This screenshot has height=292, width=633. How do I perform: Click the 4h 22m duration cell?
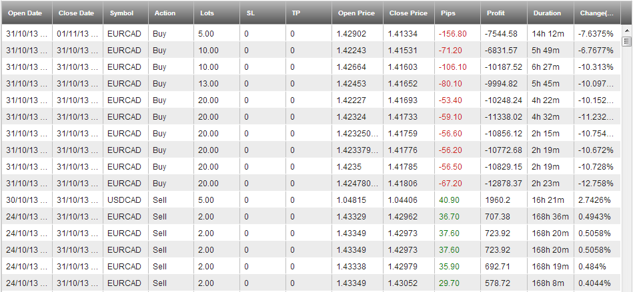[546, 100]
